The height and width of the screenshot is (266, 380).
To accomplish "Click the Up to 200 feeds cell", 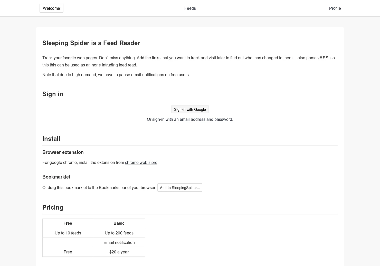I will (x=119, y=233).
